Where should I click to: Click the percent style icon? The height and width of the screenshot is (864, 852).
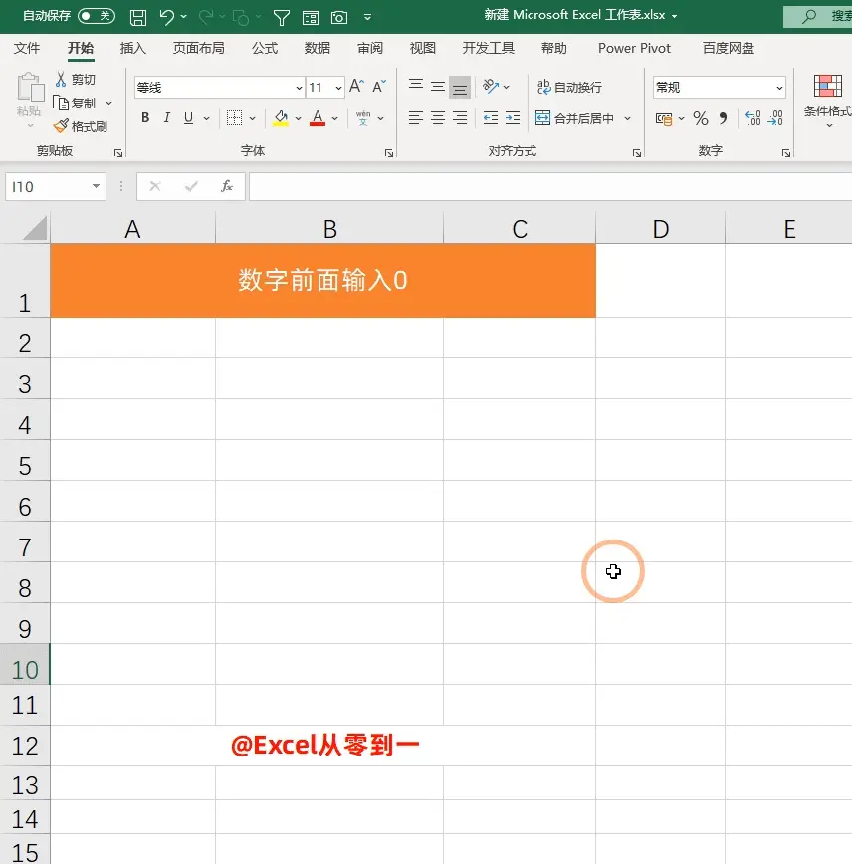(701, 118)
